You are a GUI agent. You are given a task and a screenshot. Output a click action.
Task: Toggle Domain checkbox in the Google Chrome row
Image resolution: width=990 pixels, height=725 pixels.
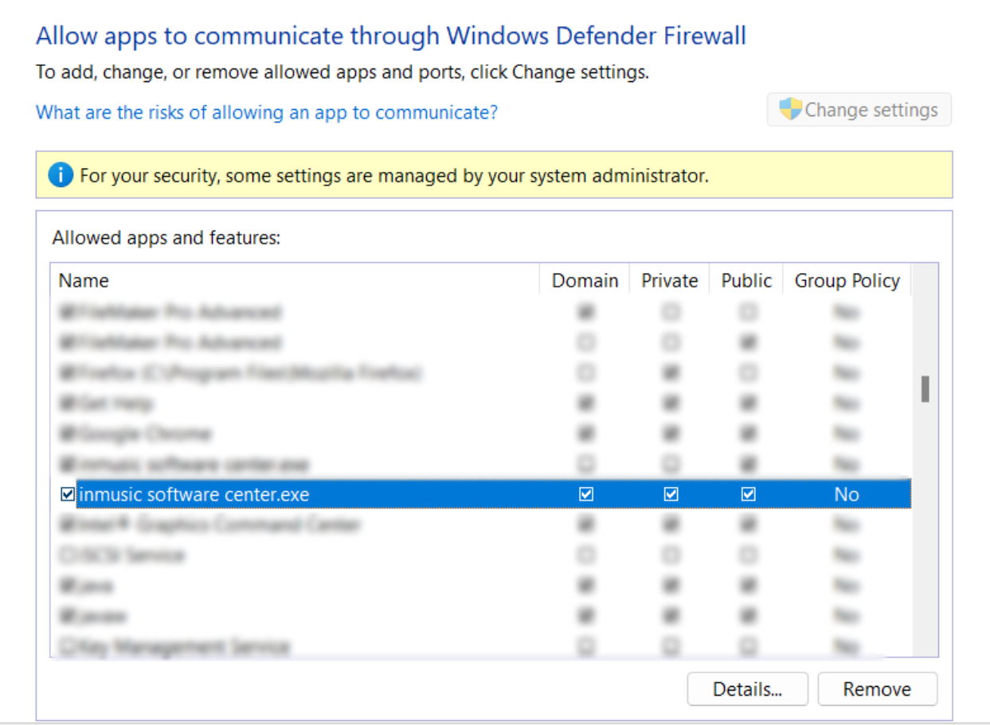click(x=586, y=434)
